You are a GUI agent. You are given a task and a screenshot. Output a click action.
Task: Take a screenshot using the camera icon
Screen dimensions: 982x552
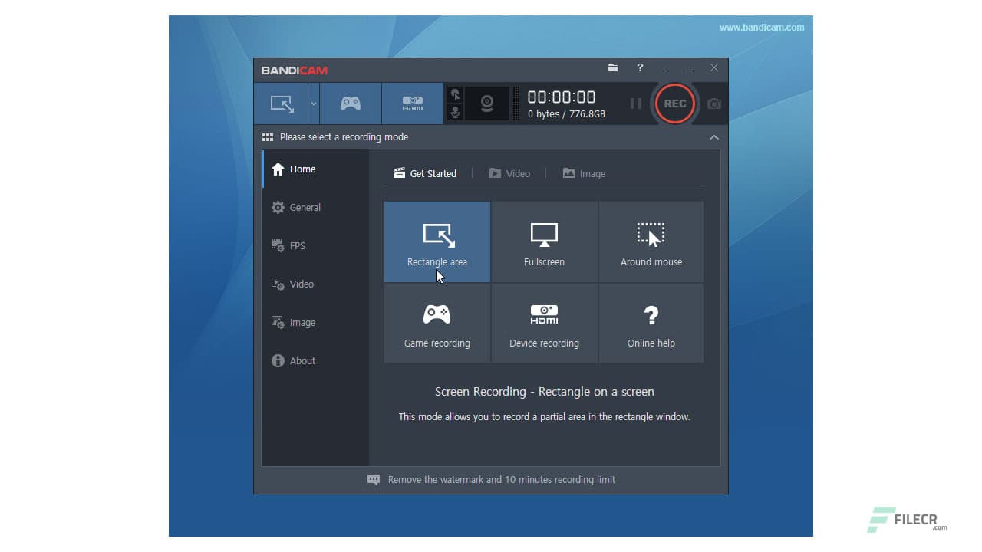713,103
